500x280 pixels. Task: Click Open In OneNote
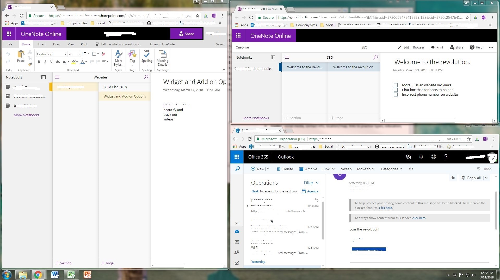(x=162, y=44)
